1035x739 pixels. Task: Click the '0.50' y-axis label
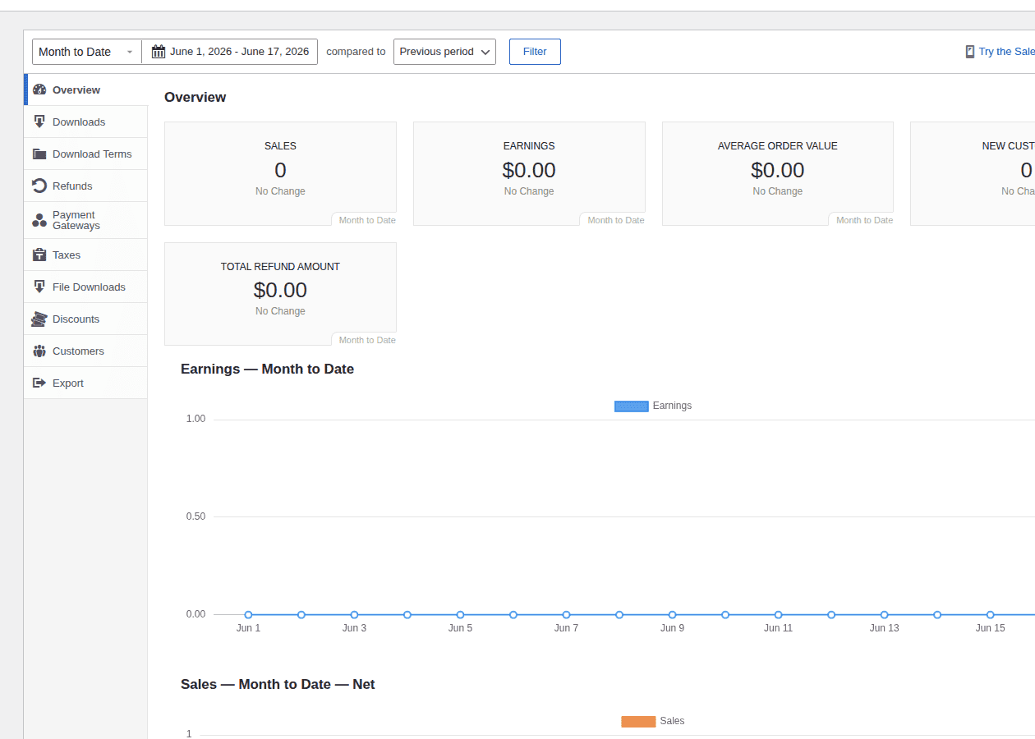tap(195, 516)
